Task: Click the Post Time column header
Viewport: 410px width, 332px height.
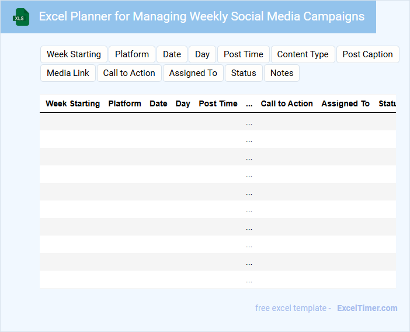Action: tap(218, 103)
